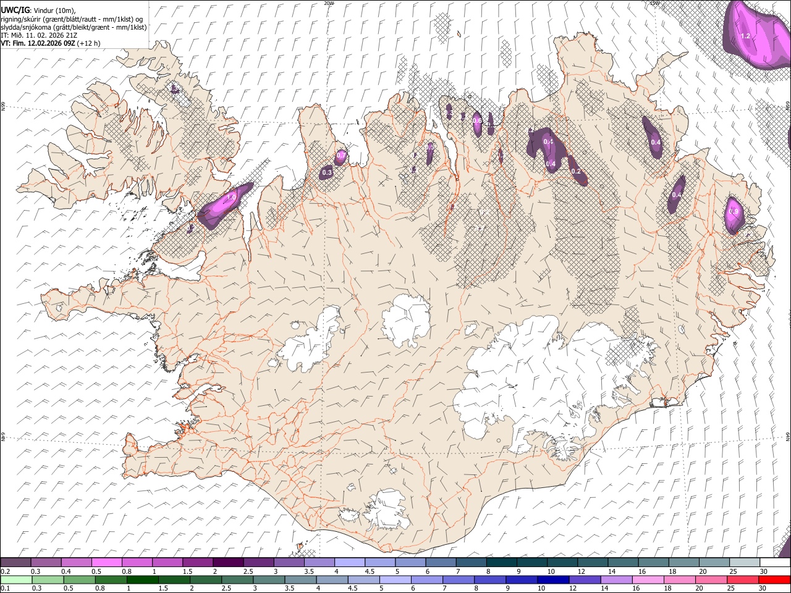791x593 pixels.
Task: Pick the light lavender snow swatch labeled 4
Action: tap(349, 563)
